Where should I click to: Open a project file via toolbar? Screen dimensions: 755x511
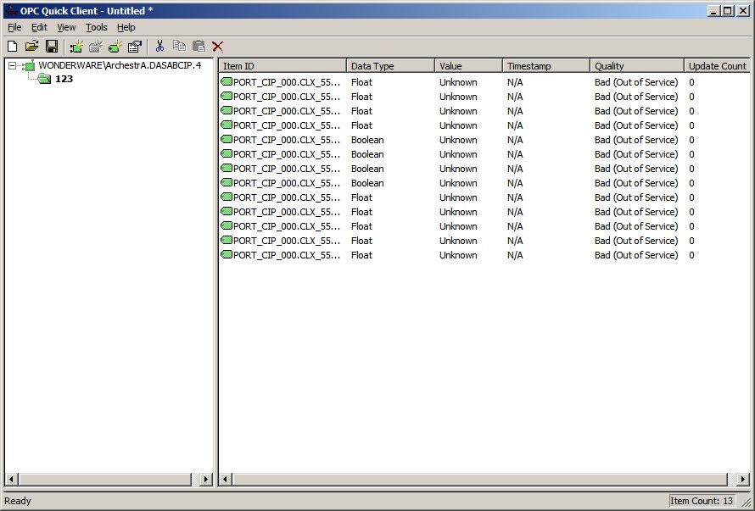coord(31,47)
